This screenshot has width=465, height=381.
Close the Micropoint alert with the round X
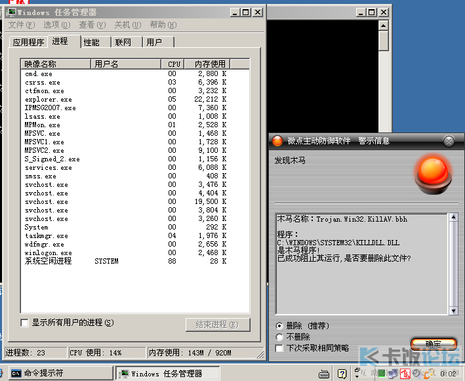[x=449, y=141]
